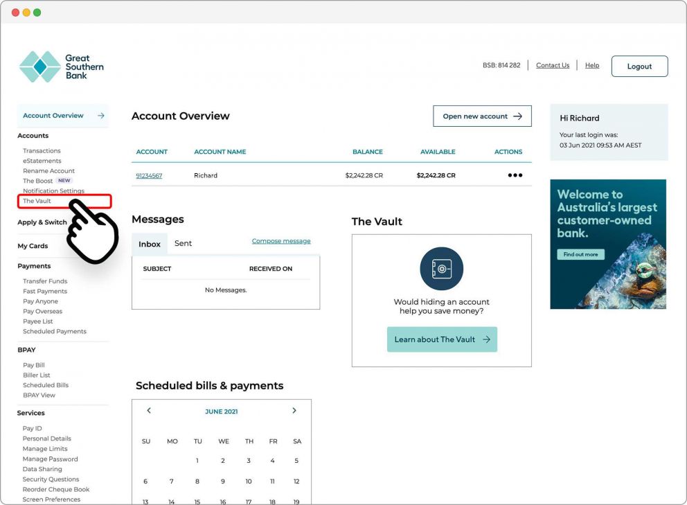Open eStatements in sidebar
687x505 pixels.
click(42, 161)
